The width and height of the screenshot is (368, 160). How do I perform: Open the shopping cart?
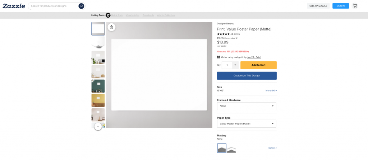(355, 6)
